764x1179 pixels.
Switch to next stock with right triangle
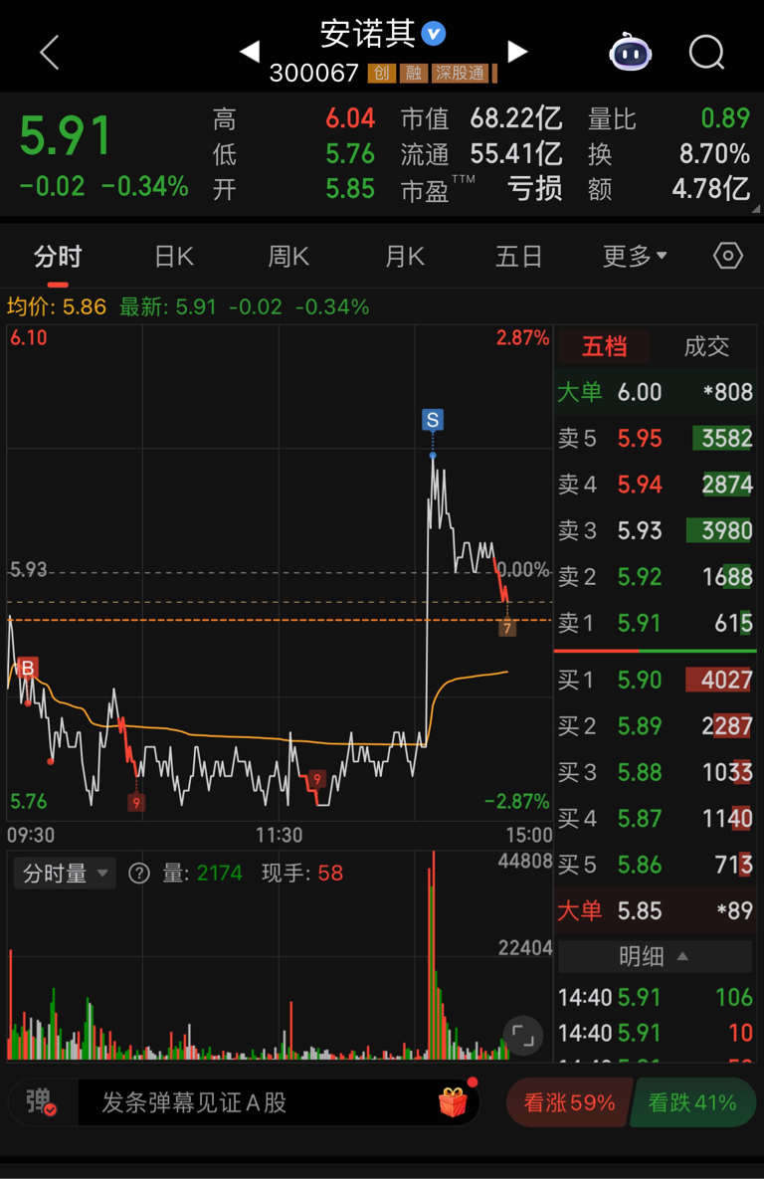517,51
